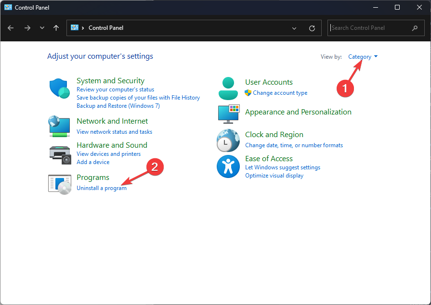This screenshot has width=431, height=305.
Task: Open the View by Category dropdown
Action: [363, 57]
